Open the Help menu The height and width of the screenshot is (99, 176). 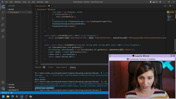coord(46,2)
